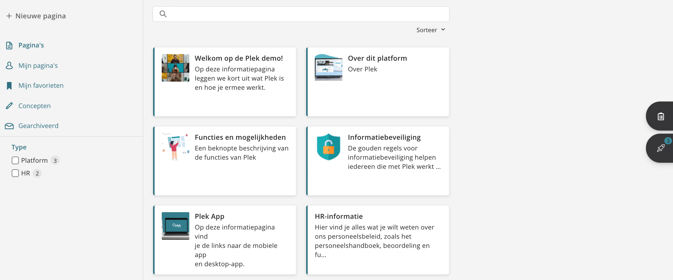Click 'leggen we kort uit wat Plek is' text
The image size is (673, 280).
(x=239, y=78)
